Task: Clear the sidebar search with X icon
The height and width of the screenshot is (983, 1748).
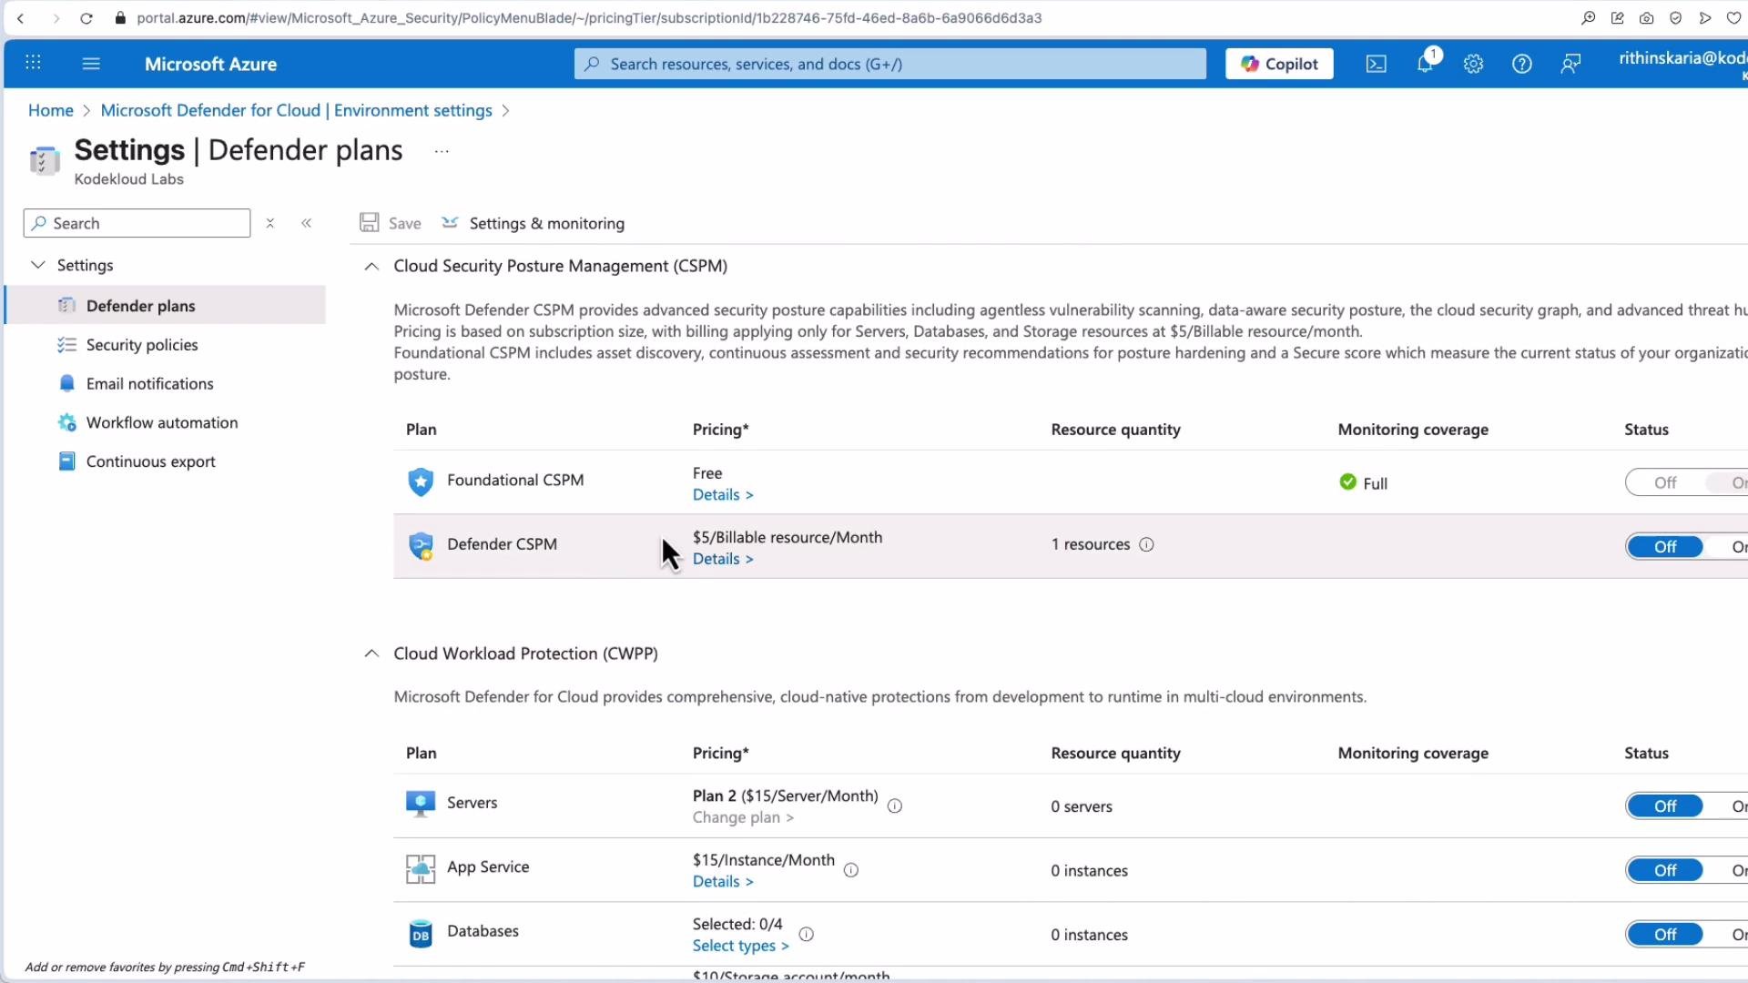Action: 269,223
